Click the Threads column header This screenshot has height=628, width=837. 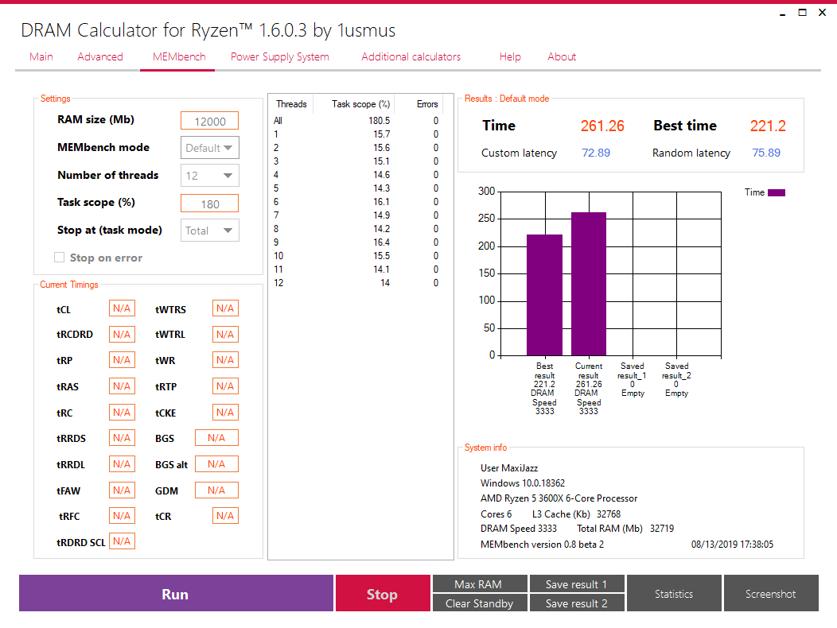(x=291, y=104)
